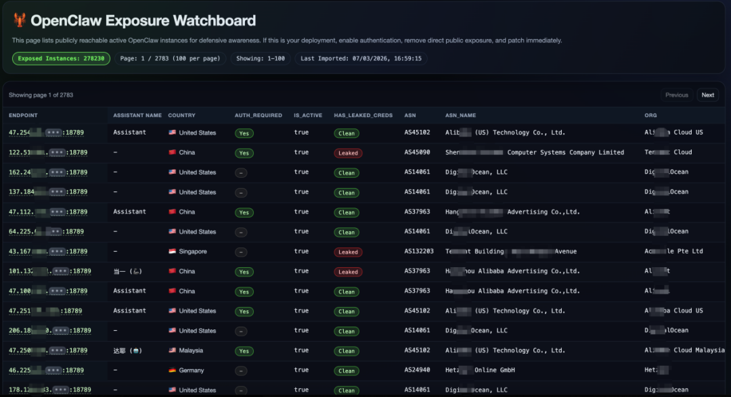This screenshot has height=397, width=731.
Task: Click the AUTH_REQUIRED column header
Action: click(258, 116)
